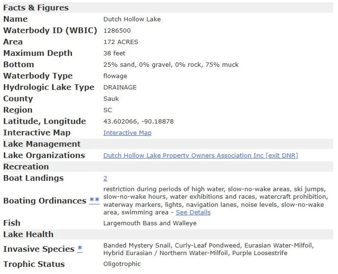Click the Boat Landings count link
The image size is (338, 274).
point(106,178)
